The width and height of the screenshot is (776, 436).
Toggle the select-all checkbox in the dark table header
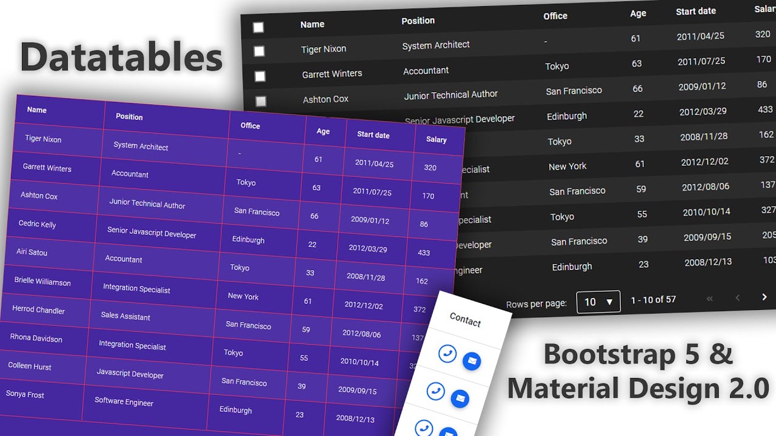(x=258, y=27)
